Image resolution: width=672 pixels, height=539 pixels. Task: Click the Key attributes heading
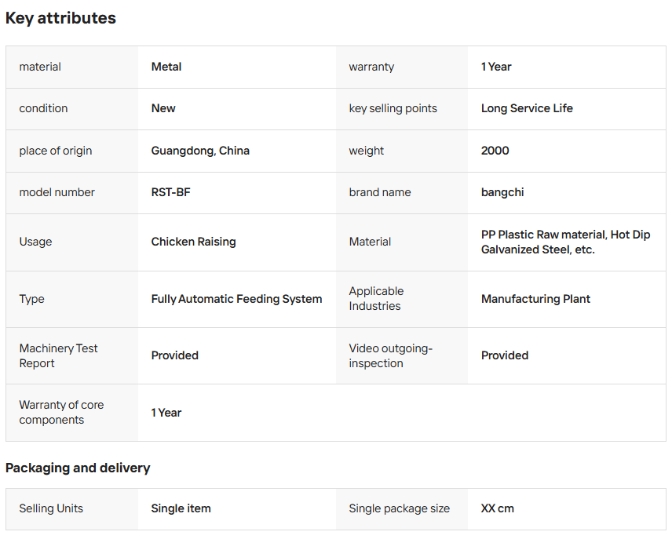coord(60,18)
